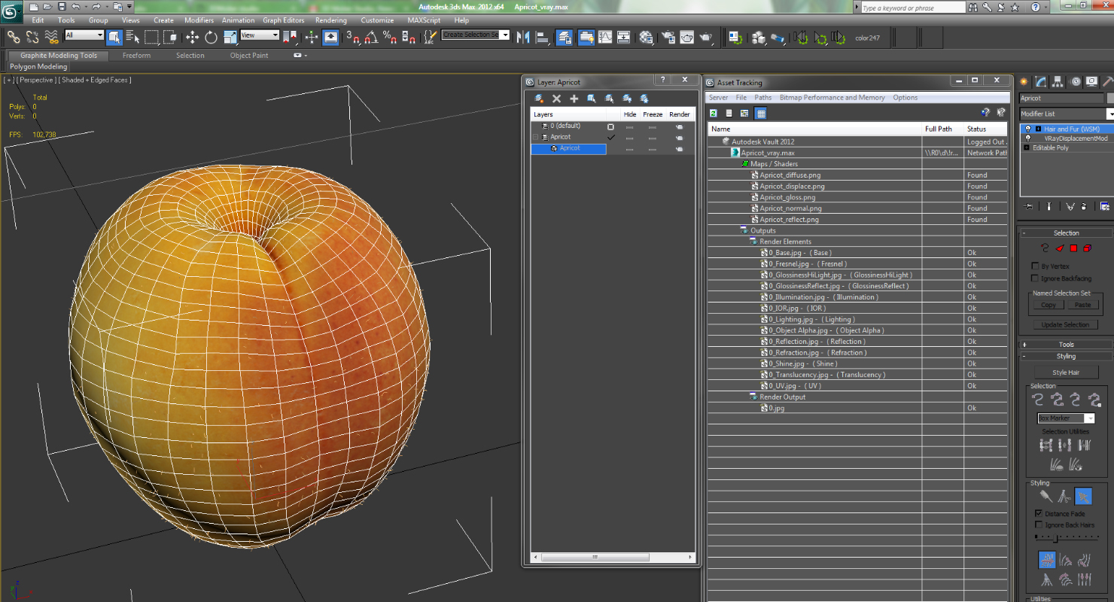This screenshot has height=602, width=1114.
Task: Open the Curve Editor icon
Action: coord(605,37)
